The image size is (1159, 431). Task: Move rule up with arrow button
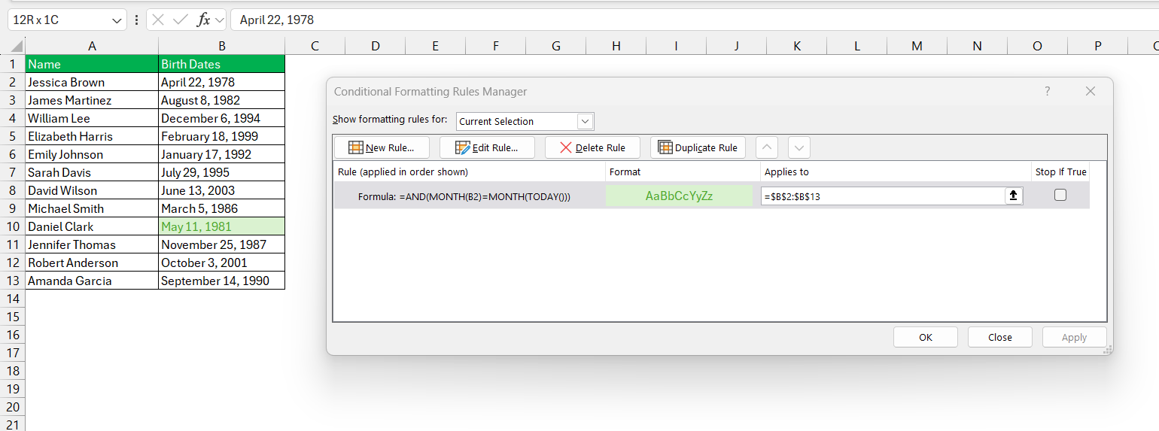pos(766,147)
